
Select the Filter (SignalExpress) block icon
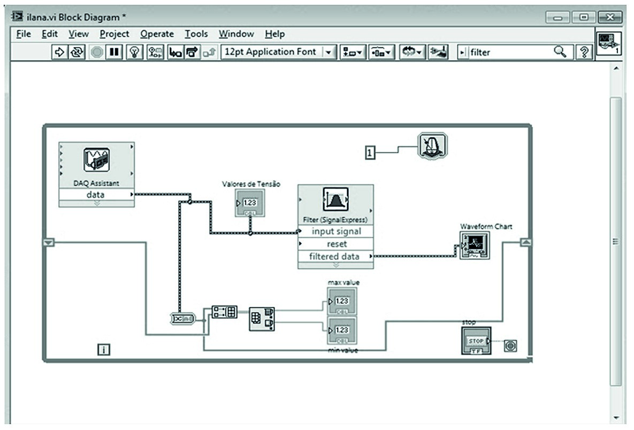click(335, 201)
